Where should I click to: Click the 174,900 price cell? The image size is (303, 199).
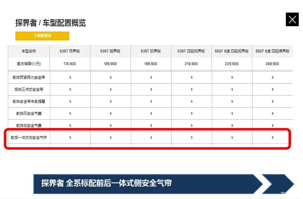point(70,64)
